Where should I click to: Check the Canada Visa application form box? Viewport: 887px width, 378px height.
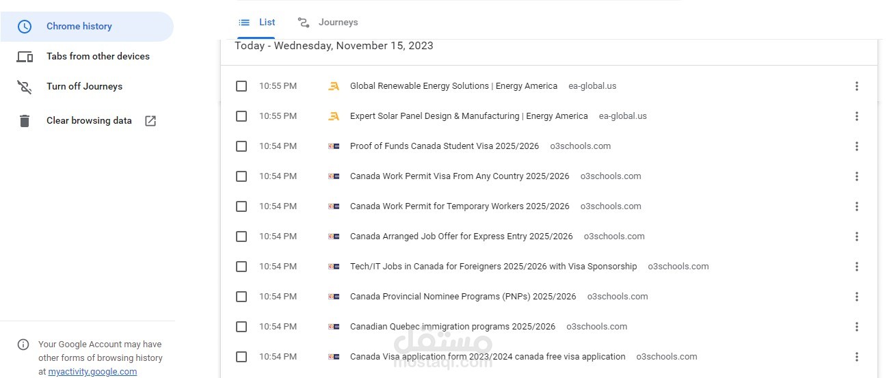click(241, 357)
